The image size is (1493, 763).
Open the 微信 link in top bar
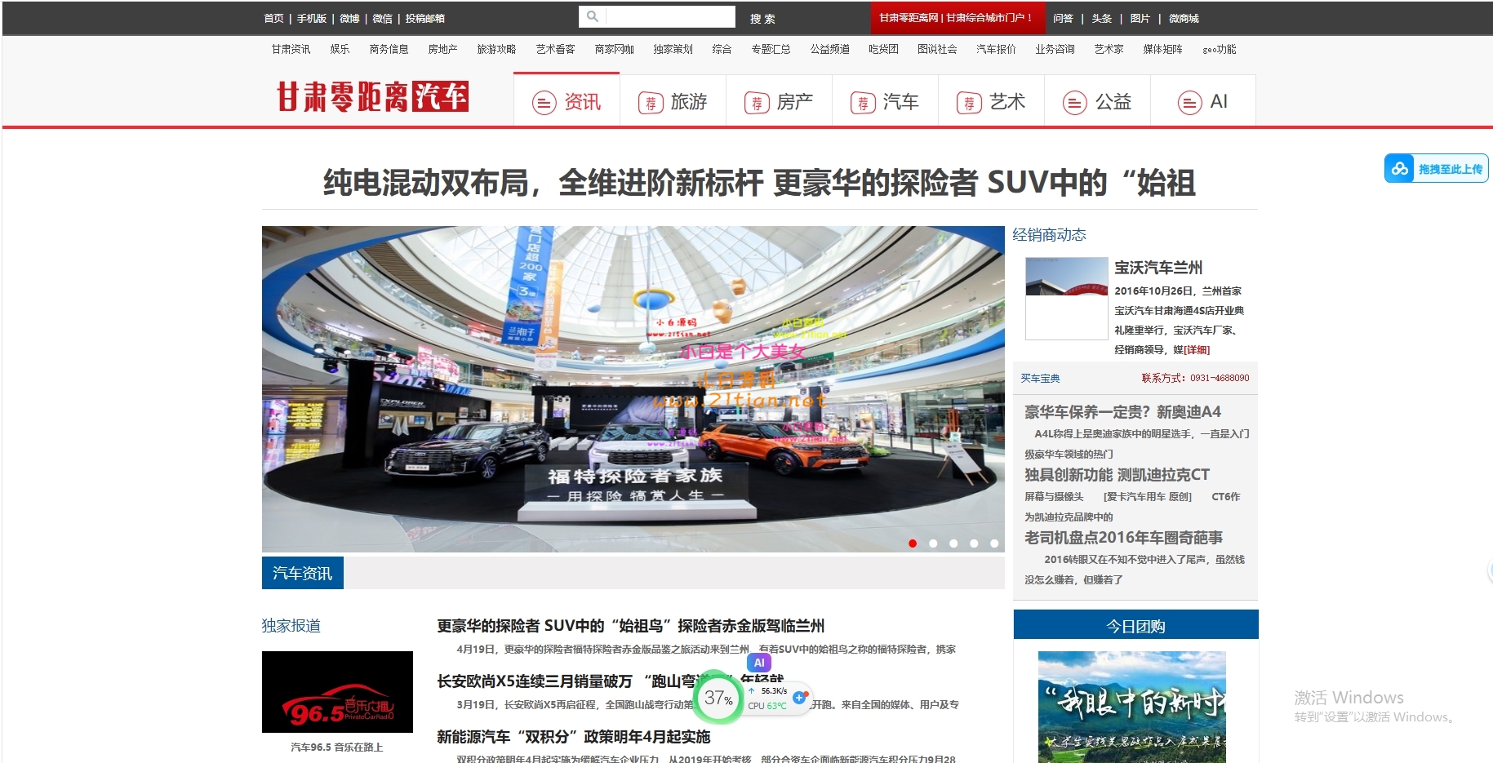click(x=382, y=18)
